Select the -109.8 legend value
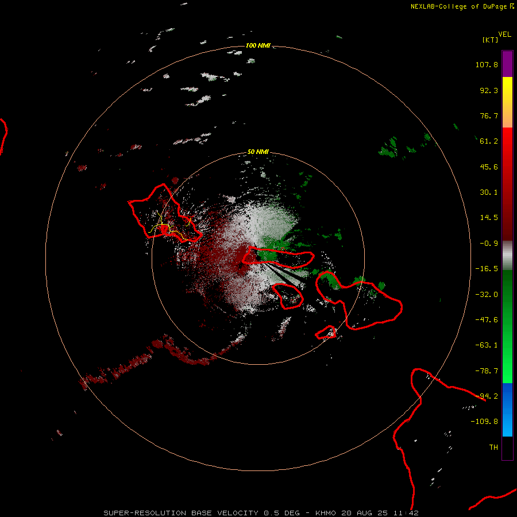This screenshot has width=517, height=517. pyautogui.click(x=484, y=422)
